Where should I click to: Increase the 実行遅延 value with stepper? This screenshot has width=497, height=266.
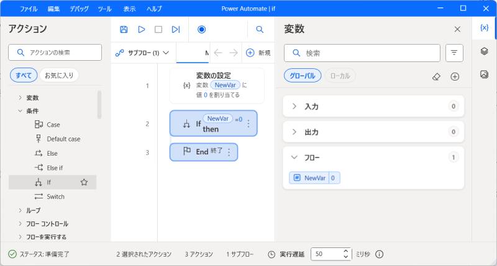coord(346,251)
